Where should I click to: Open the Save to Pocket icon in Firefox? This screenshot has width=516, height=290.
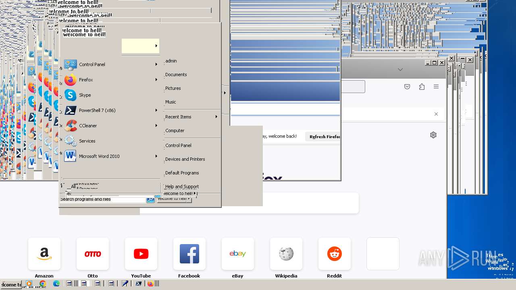[x=407, y=87]
